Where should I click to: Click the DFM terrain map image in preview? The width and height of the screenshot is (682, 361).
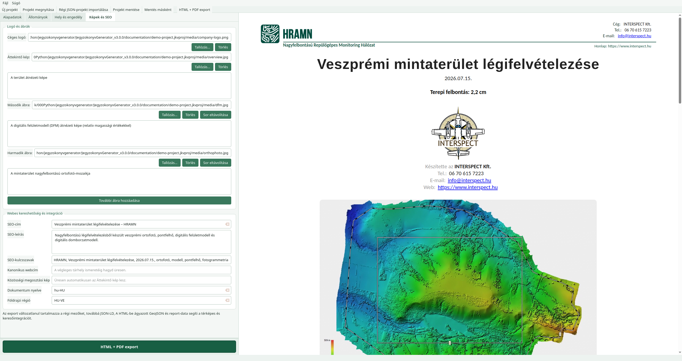click(458, 277)
